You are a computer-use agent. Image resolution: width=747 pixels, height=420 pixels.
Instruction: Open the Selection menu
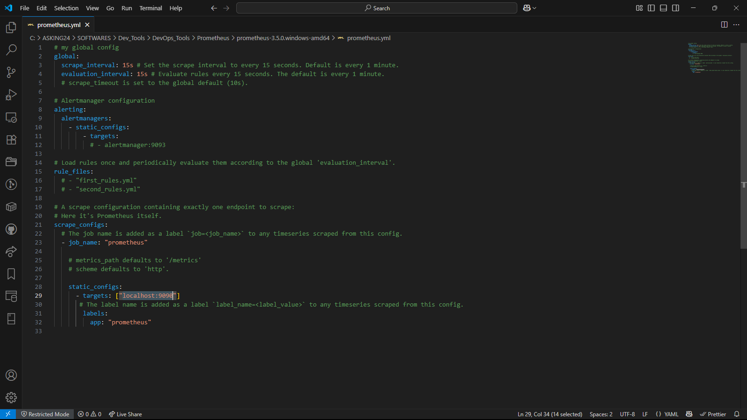(66, 8)
